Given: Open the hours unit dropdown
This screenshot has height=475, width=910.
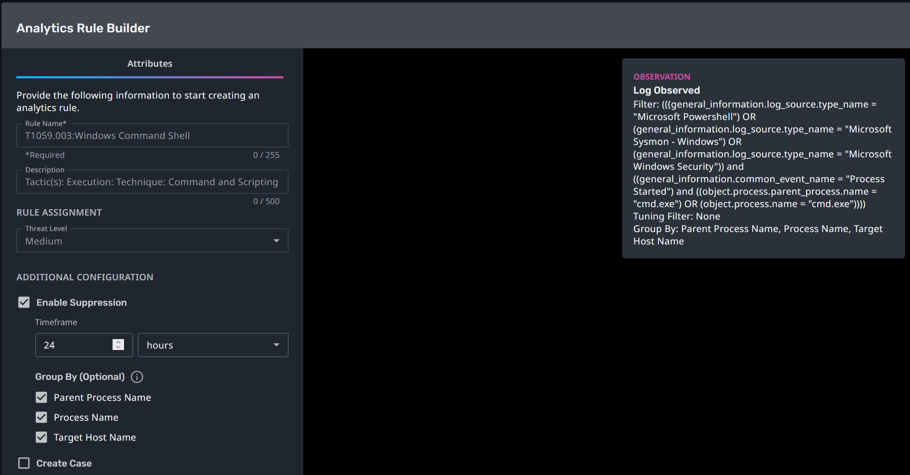Looking at the screenshot, I should coord(213,345).
